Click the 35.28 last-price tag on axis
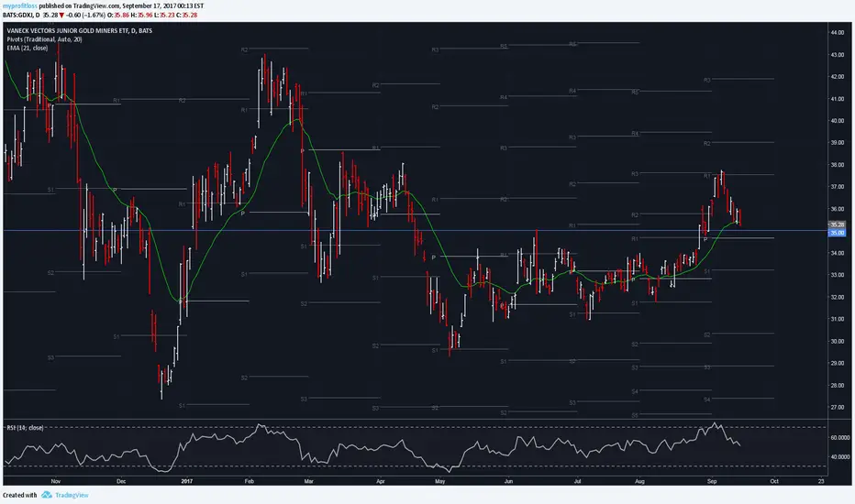The width and height of the screenshot is (855, 504). 837,225
